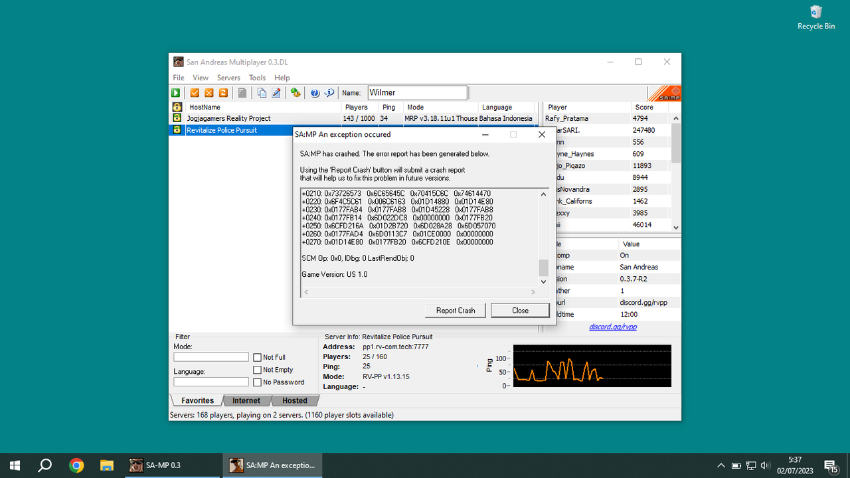This screenshot has width=850, height=478.
Task: Switch to SA-MP 0.3 taskbar window
Action: 172,465
